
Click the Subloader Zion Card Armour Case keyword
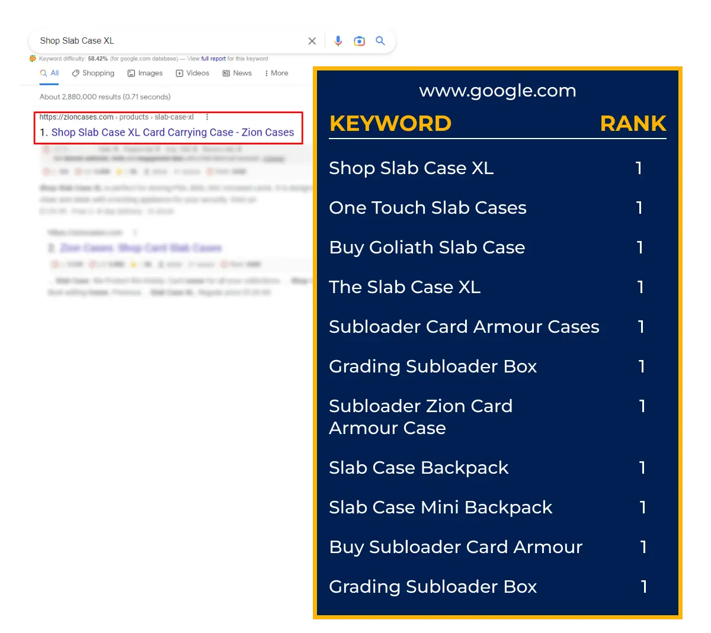click(x=421, y=417)
